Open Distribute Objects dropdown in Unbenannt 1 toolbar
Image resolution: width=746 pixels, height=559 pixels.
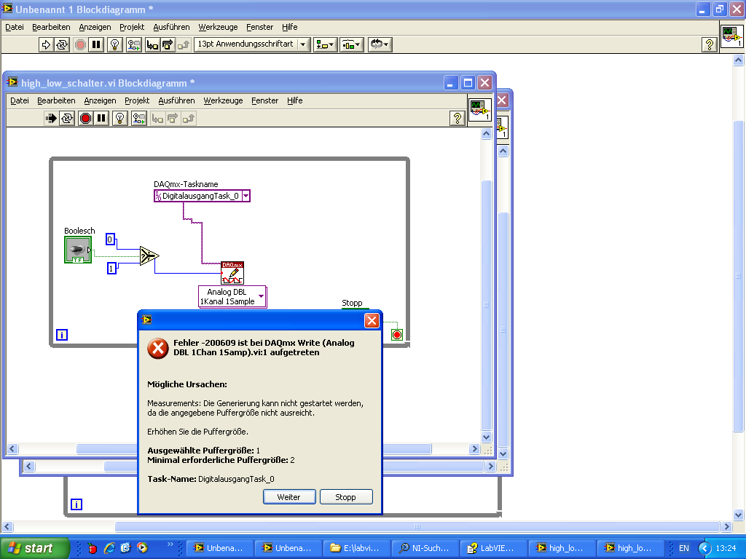point(352,44)
